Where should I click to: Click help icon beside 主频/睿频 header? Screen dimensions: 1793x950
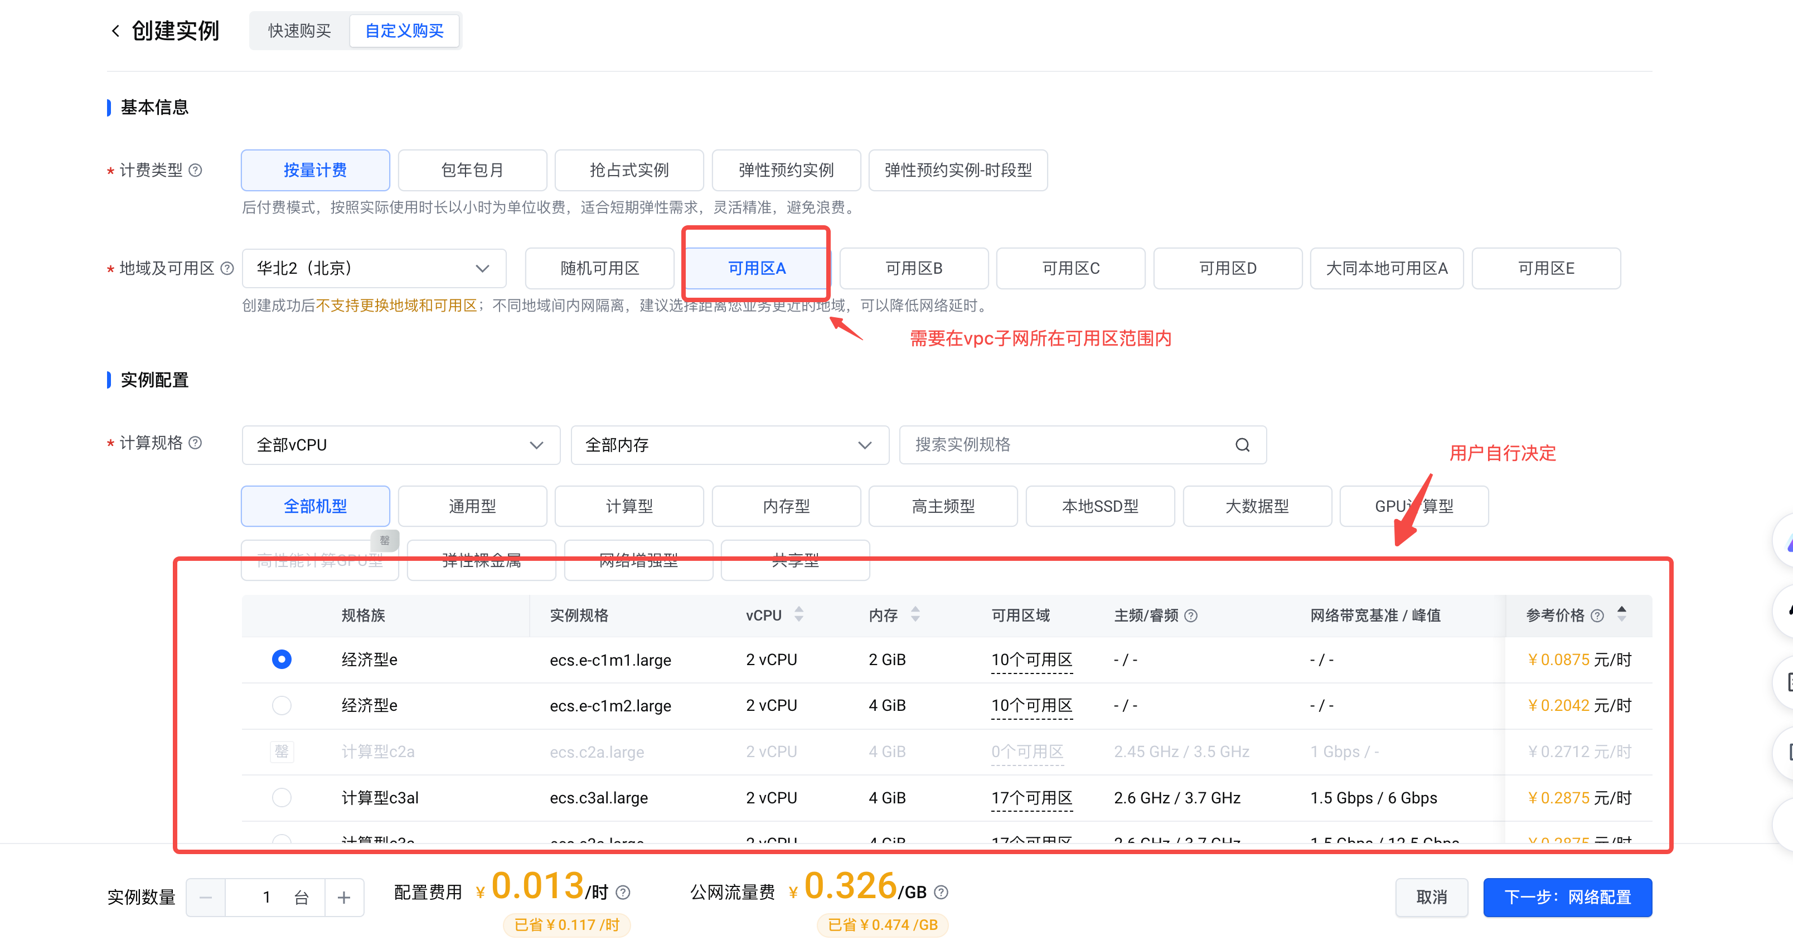pyautogui.click(x=1191, y=615)
